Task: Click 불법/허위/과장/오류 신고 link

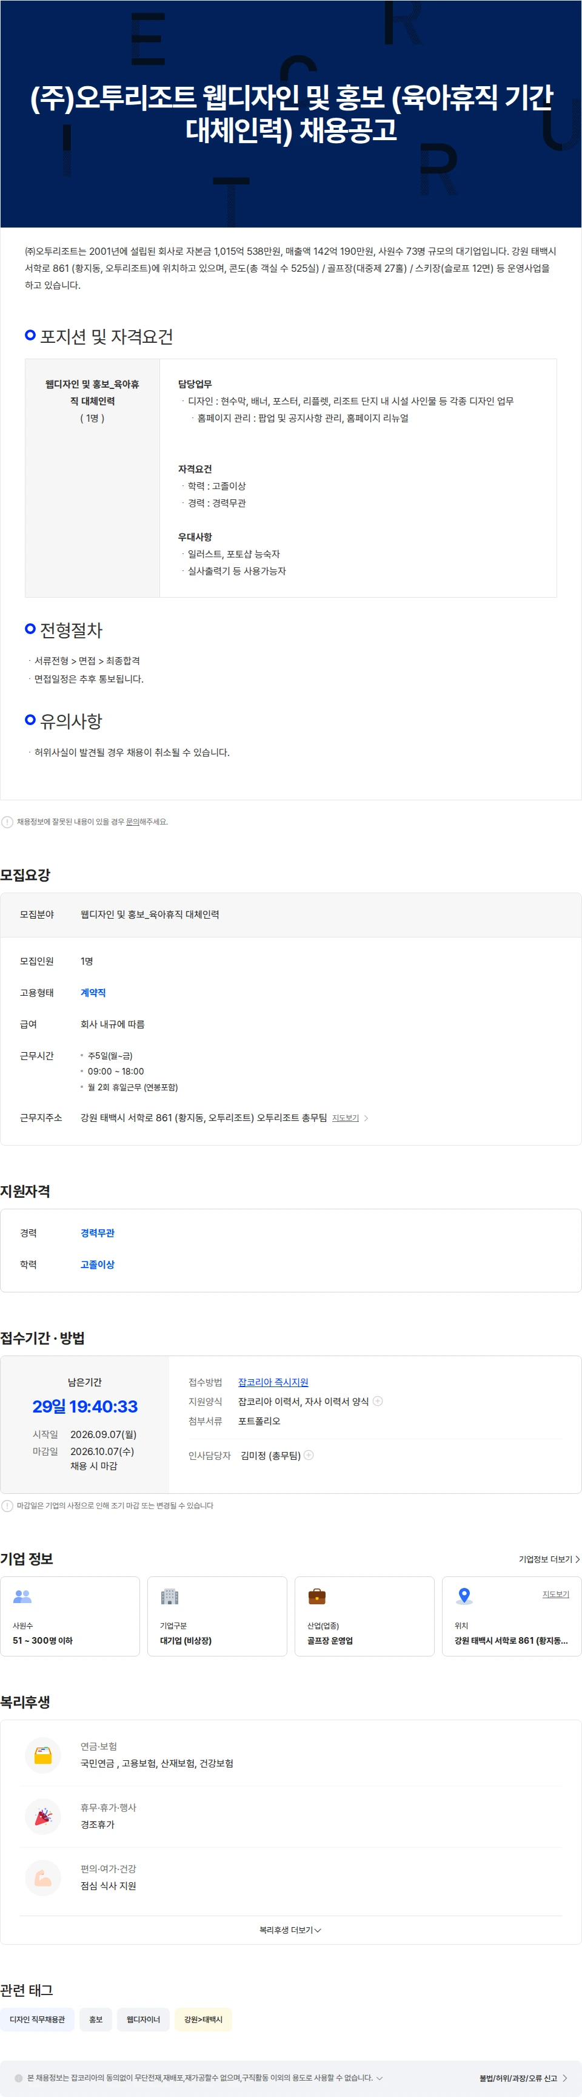Action: click(523, 2078)
